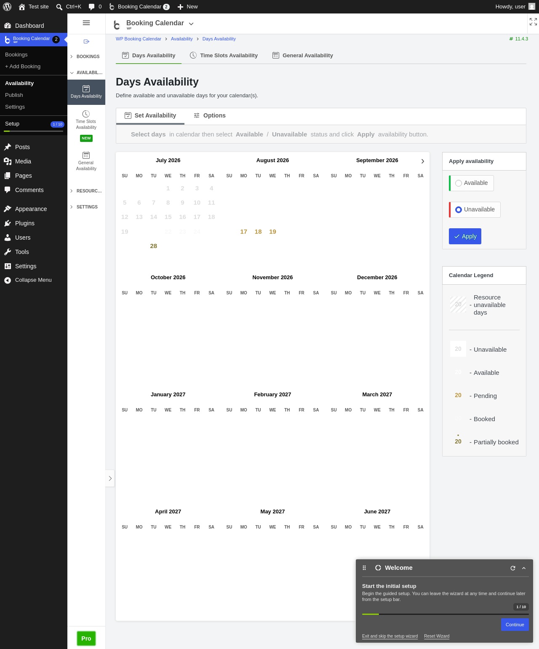
Task: Collapse the Welcome wizard panel
Action: (524, 568)
